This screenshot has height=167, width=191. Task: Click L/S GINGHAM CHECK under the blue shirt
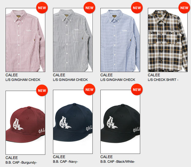(x=118, y=80)
